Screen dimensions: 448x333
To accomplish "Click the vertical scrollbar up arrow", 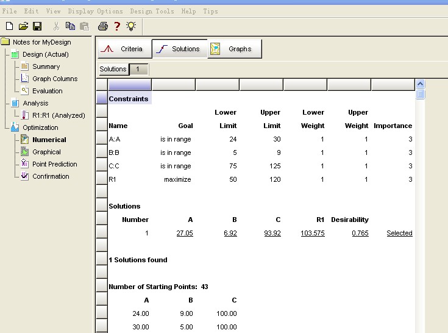I will click(419, 84).
